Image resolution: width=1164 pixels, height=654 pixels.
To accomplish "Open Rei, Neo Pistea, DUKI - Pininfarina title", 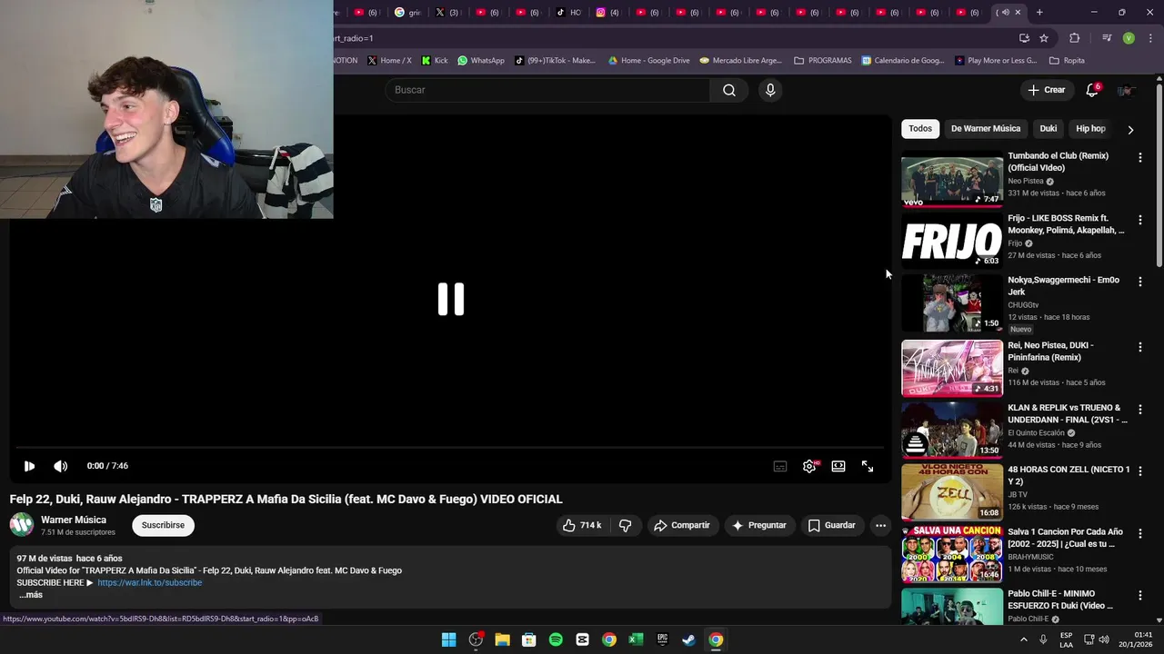I will pyautogui.click(x=1050, y=352).
